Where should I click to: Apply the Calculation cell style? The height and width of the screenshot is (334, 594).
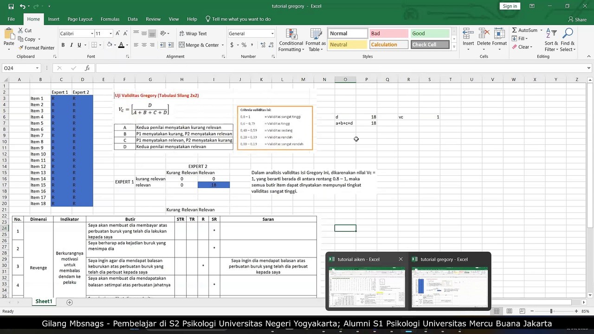tap(388, 45)
